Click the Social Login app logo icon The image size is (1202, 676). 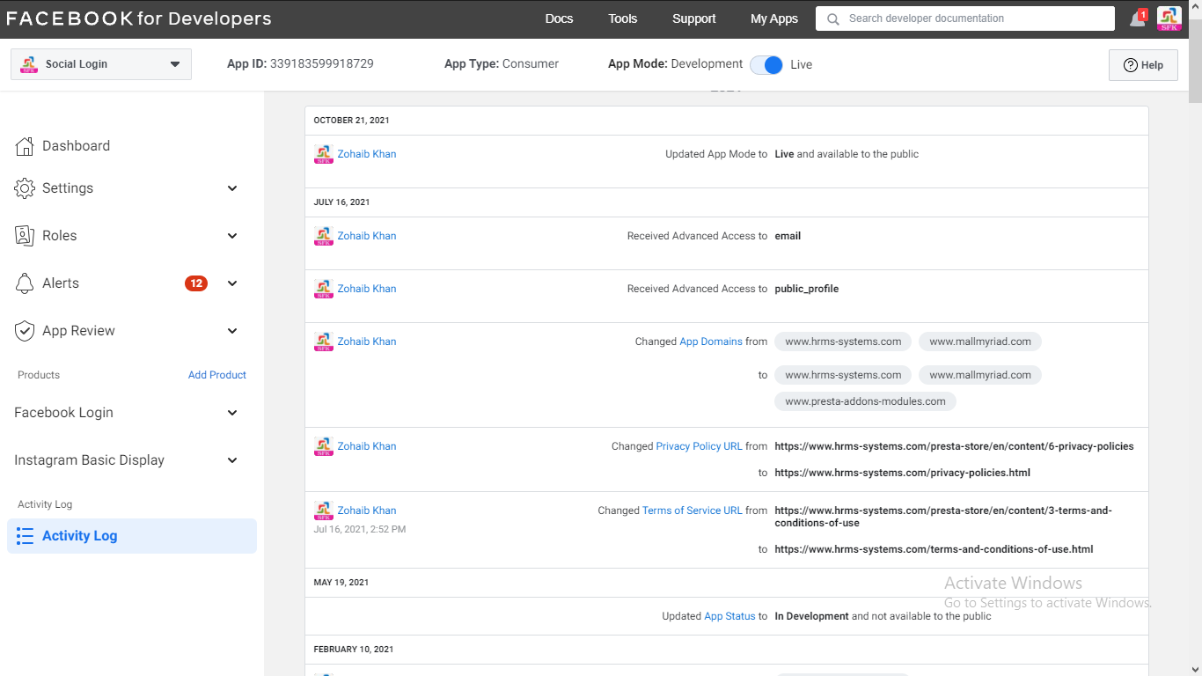29,64
